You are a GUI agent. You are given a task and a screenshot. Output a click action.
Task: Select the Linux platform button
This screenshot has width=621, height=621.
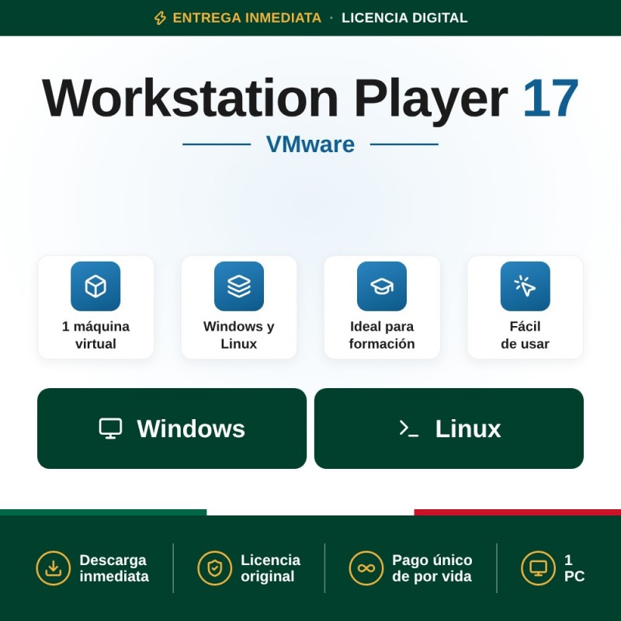click(x=449, y=428)
